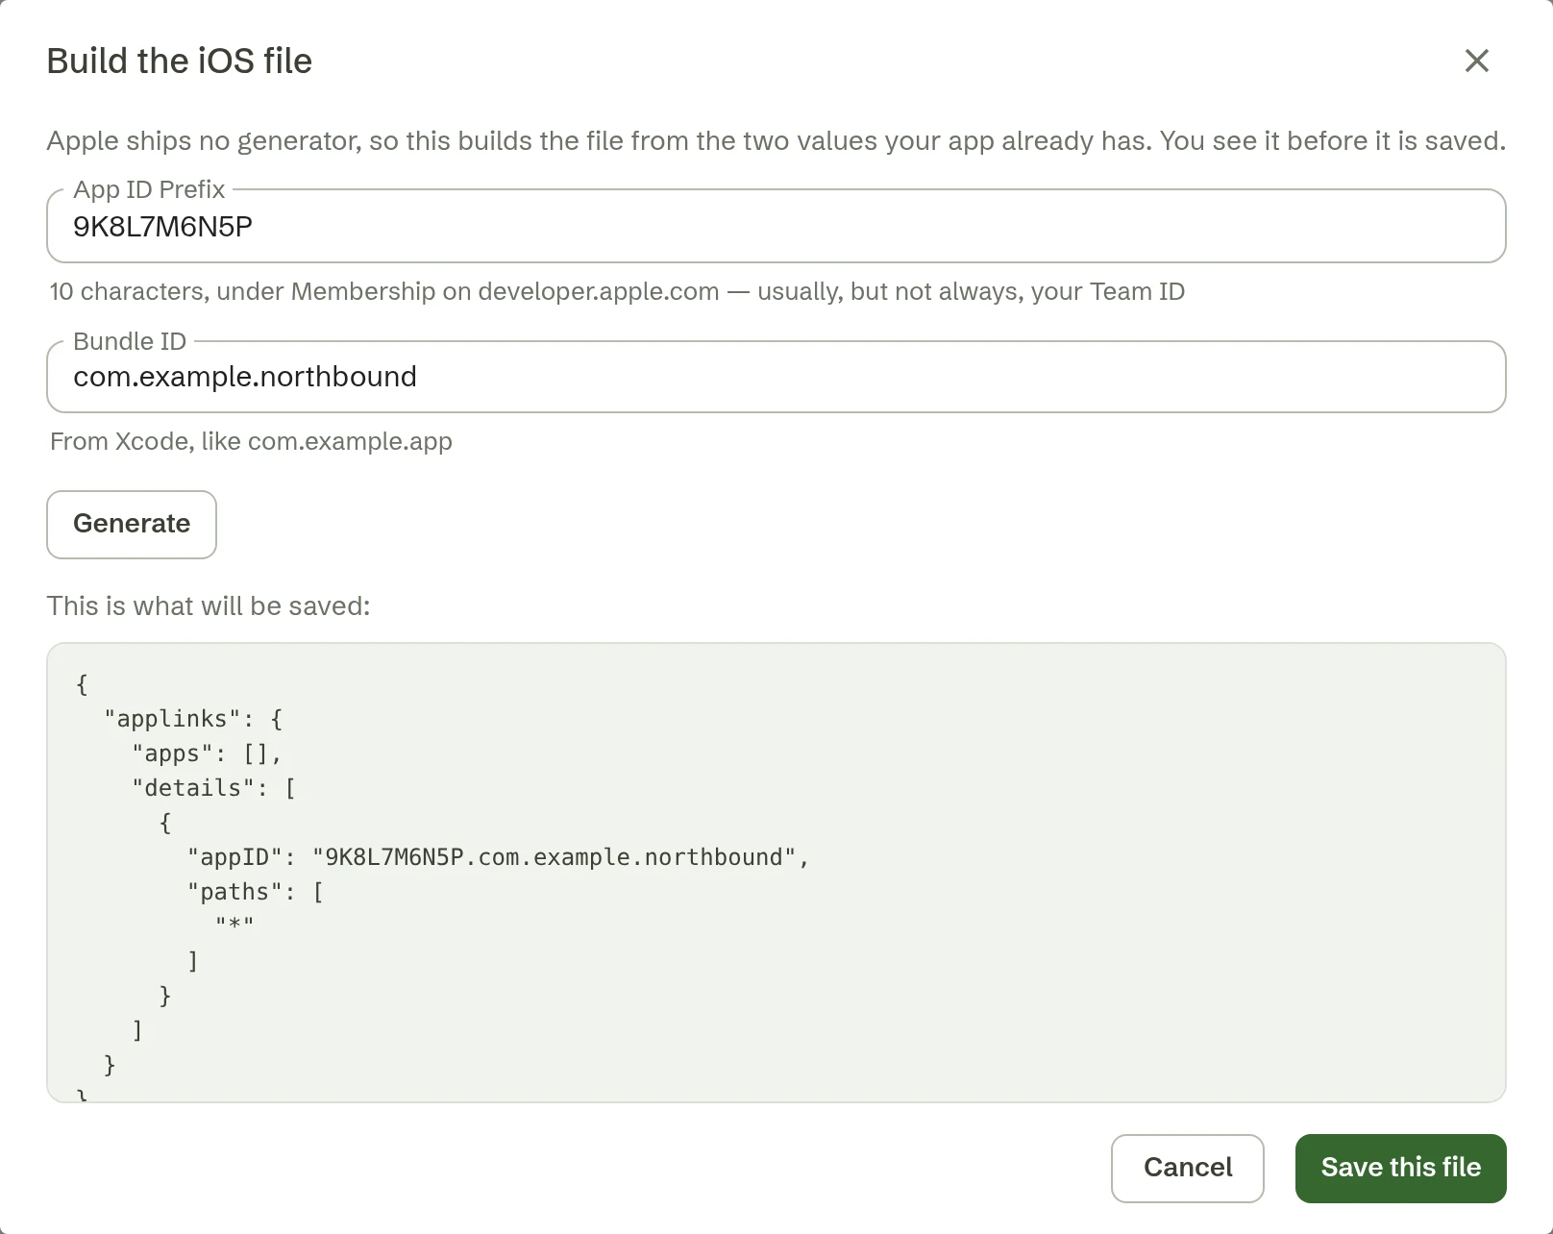Click the From Xcode hint text

(x=251, y=441)
